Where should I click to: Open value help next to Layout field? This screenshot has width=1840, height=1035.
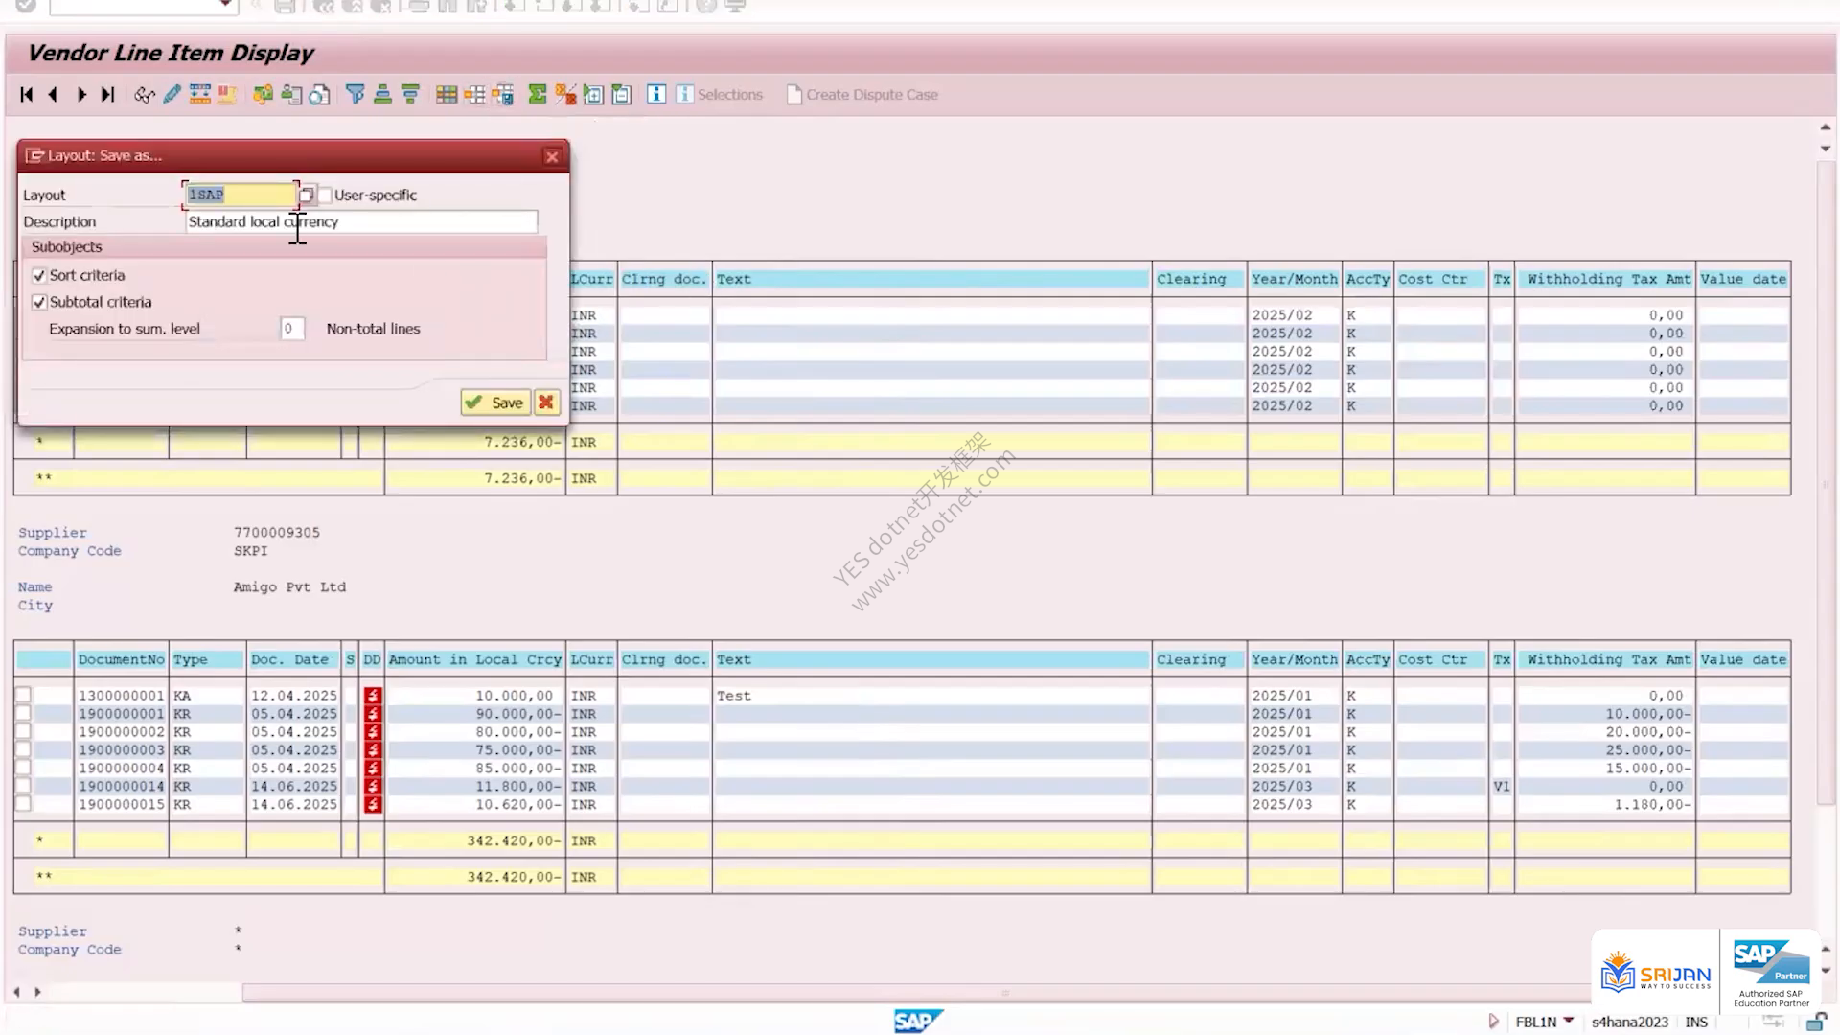[307, 195]
